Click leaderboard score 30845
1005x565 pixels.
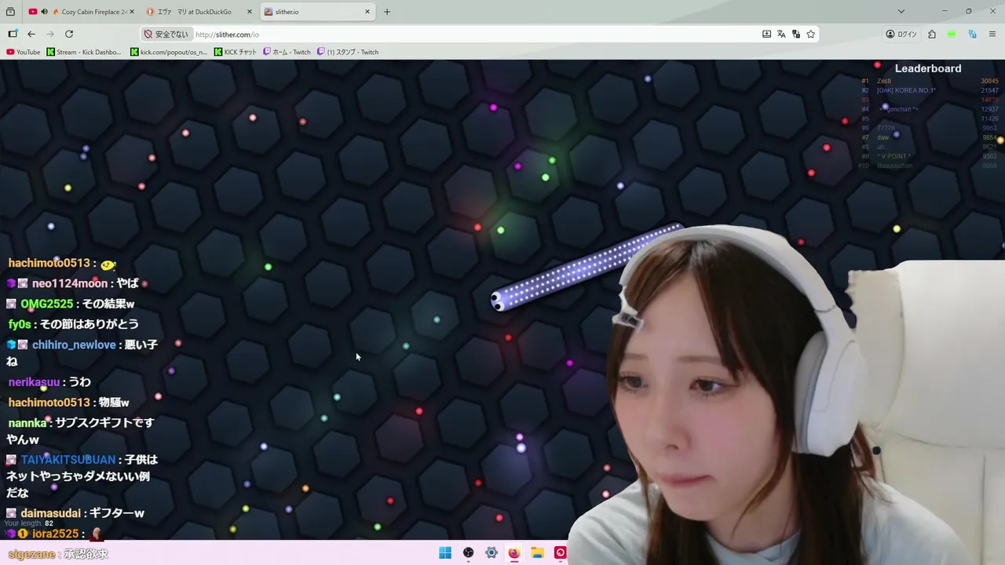[x=989, y=81]
